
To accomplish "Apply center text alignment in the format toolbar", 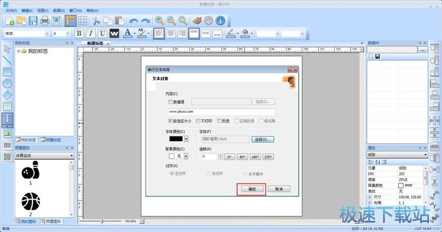I will [x=171, y=33].
